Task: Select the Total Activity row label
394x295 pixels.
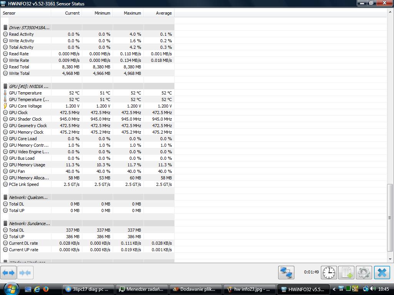Action: pyautogui.click(x=21, y=47)
